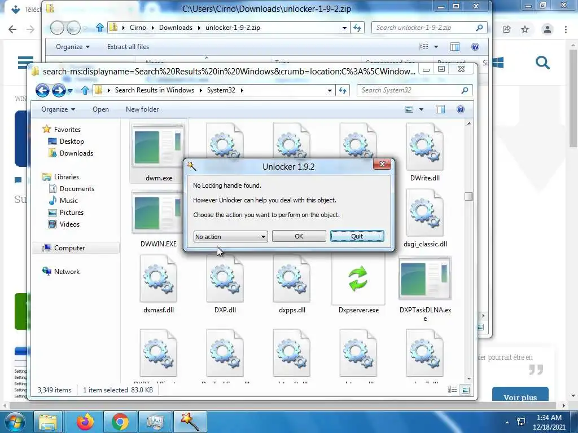The height and width of the screenshot is (433, 578).
Task: Refresh the zip window address bar
Action: (357, 28)
